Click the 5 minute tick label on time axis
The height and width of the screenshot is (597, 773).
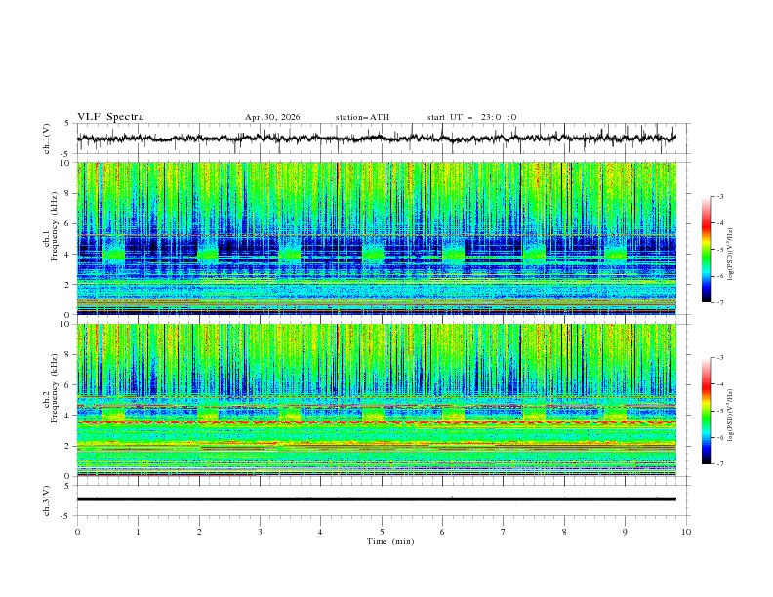382,532
